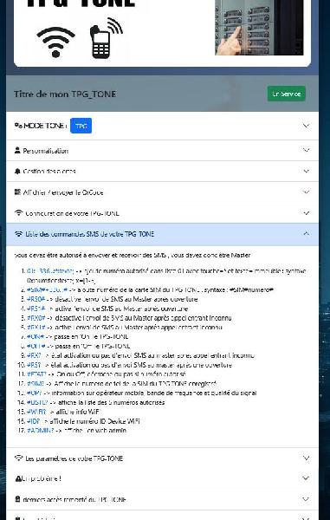Click the MODE TONE key icon
The width and height of the screenshot is (330, 520).
click(18, 126)
